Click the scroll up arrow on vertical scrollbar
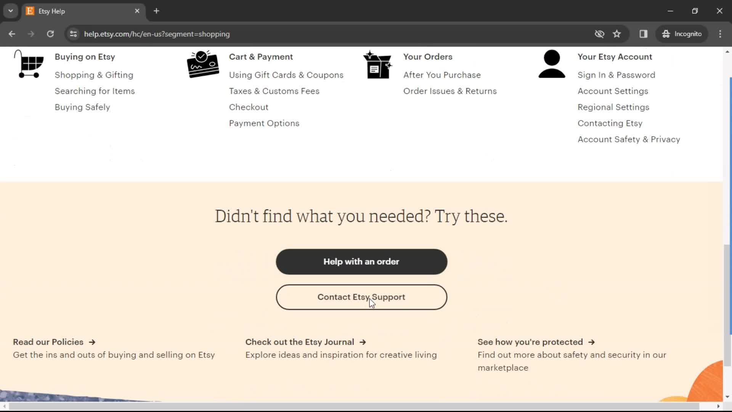732x412 pixels. coord(727,51)
